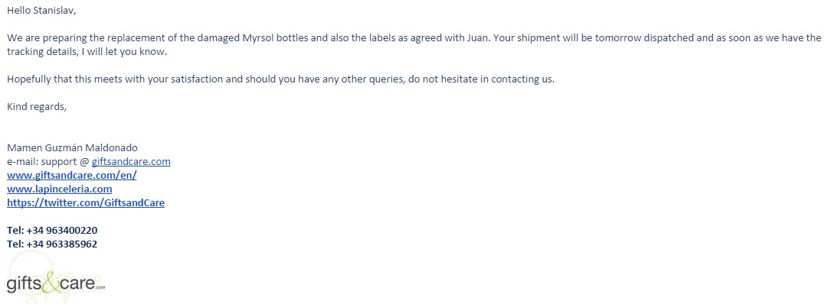Click the "Hello Stanislav," greeting line
The image size is (828, 304).
click(41, 11)
